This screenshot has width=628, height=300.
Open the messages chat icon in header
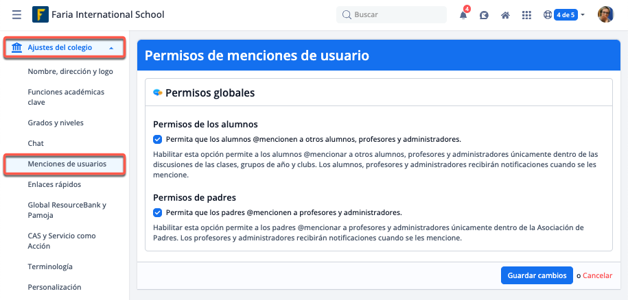(484, 15)
